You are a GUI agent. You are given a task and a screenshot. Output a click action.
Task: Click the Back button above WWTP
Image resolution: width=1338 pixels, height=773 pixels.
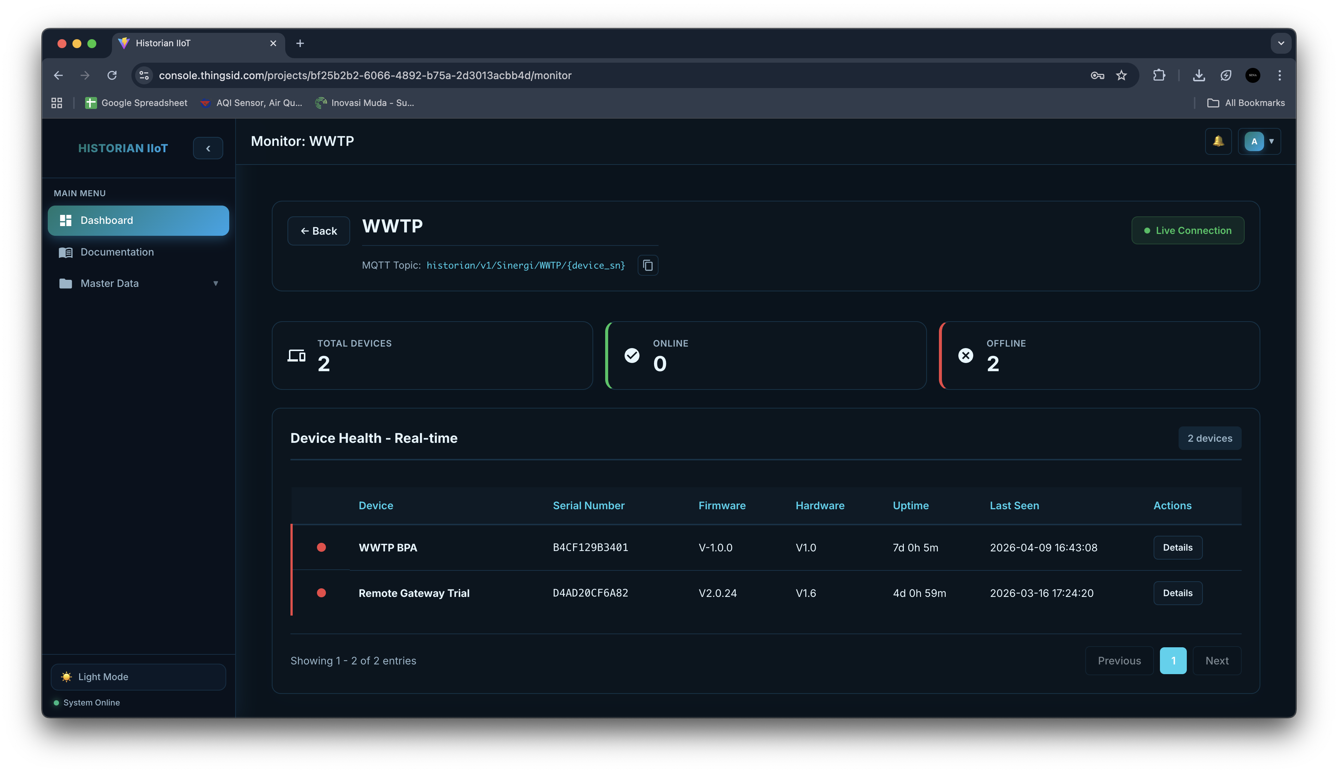point(318,230)
